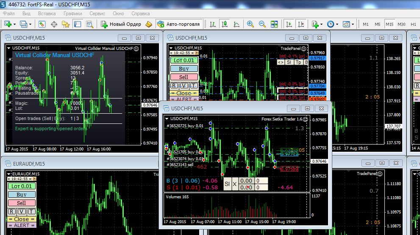The width and height of the screenshot is (420, 235).
Task: Click Sl button beside X in Setka chart
Action: coord(227,184)
